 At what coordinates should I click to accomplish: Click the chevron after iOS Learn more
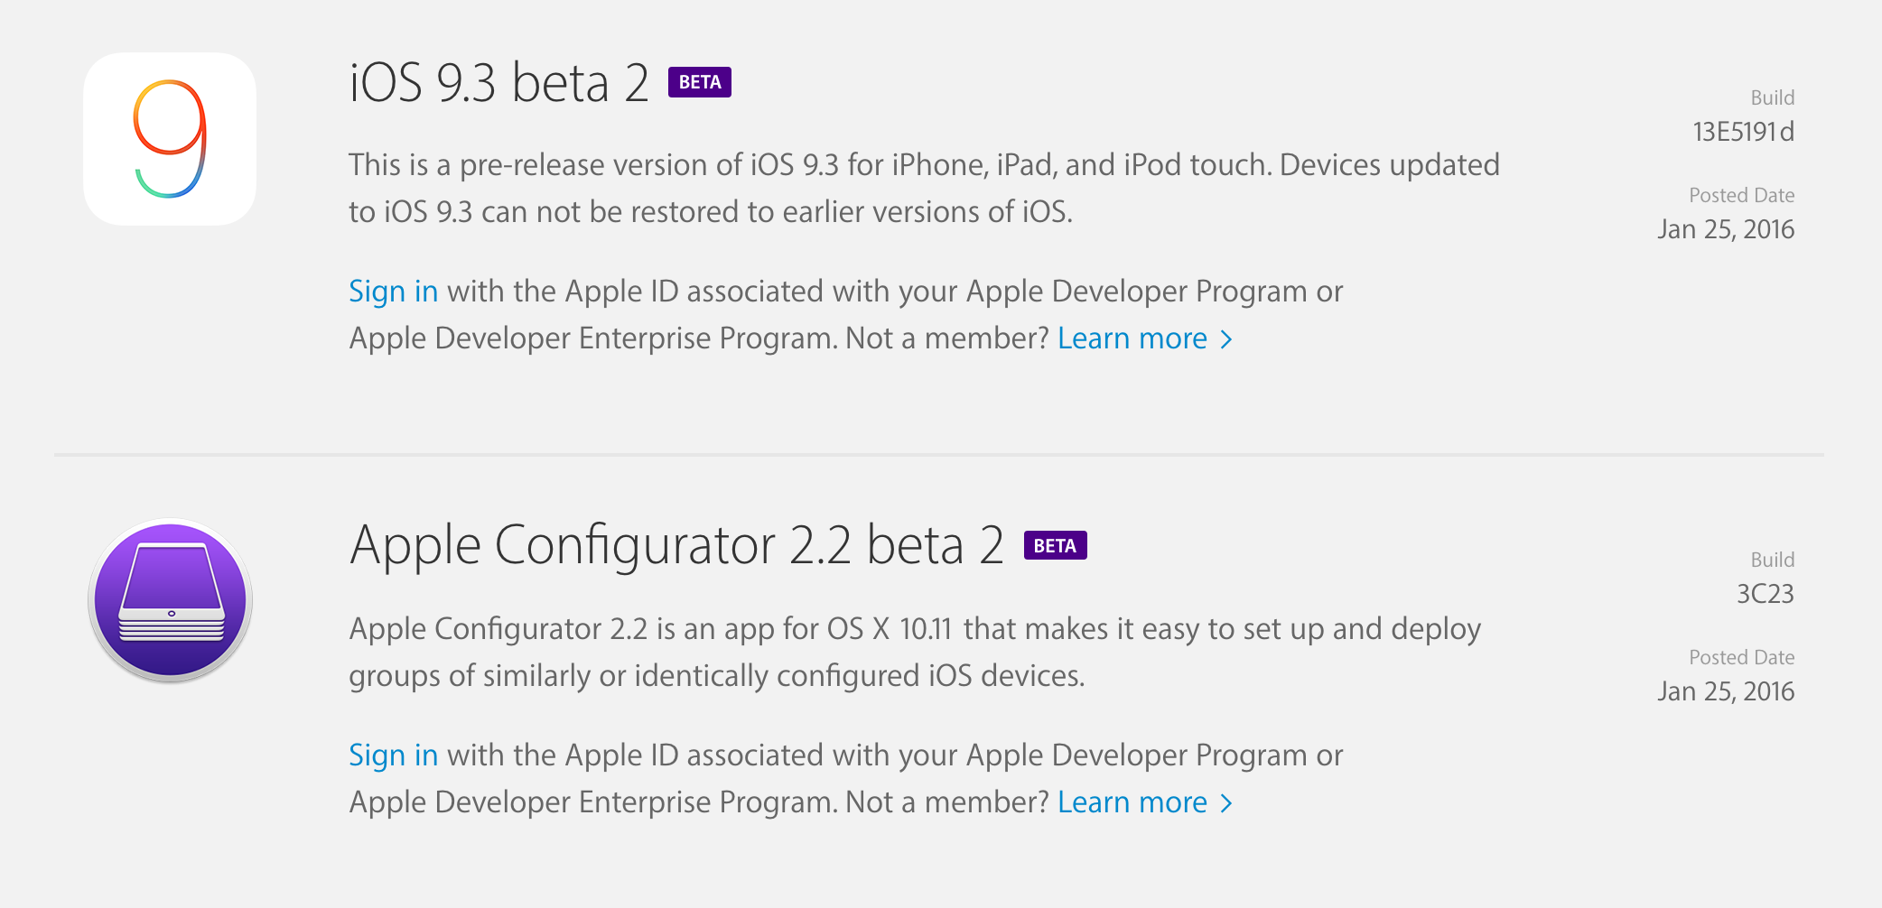(1226, 339)
